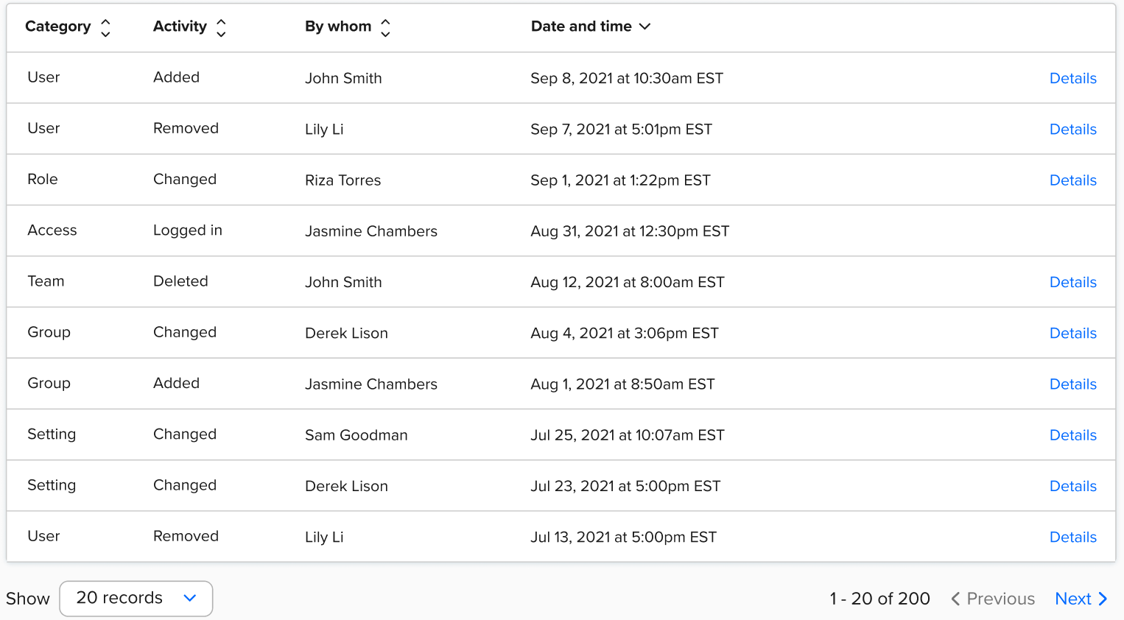Click the Previous page link
1124x620 pixels.
[x=993, y=599]
